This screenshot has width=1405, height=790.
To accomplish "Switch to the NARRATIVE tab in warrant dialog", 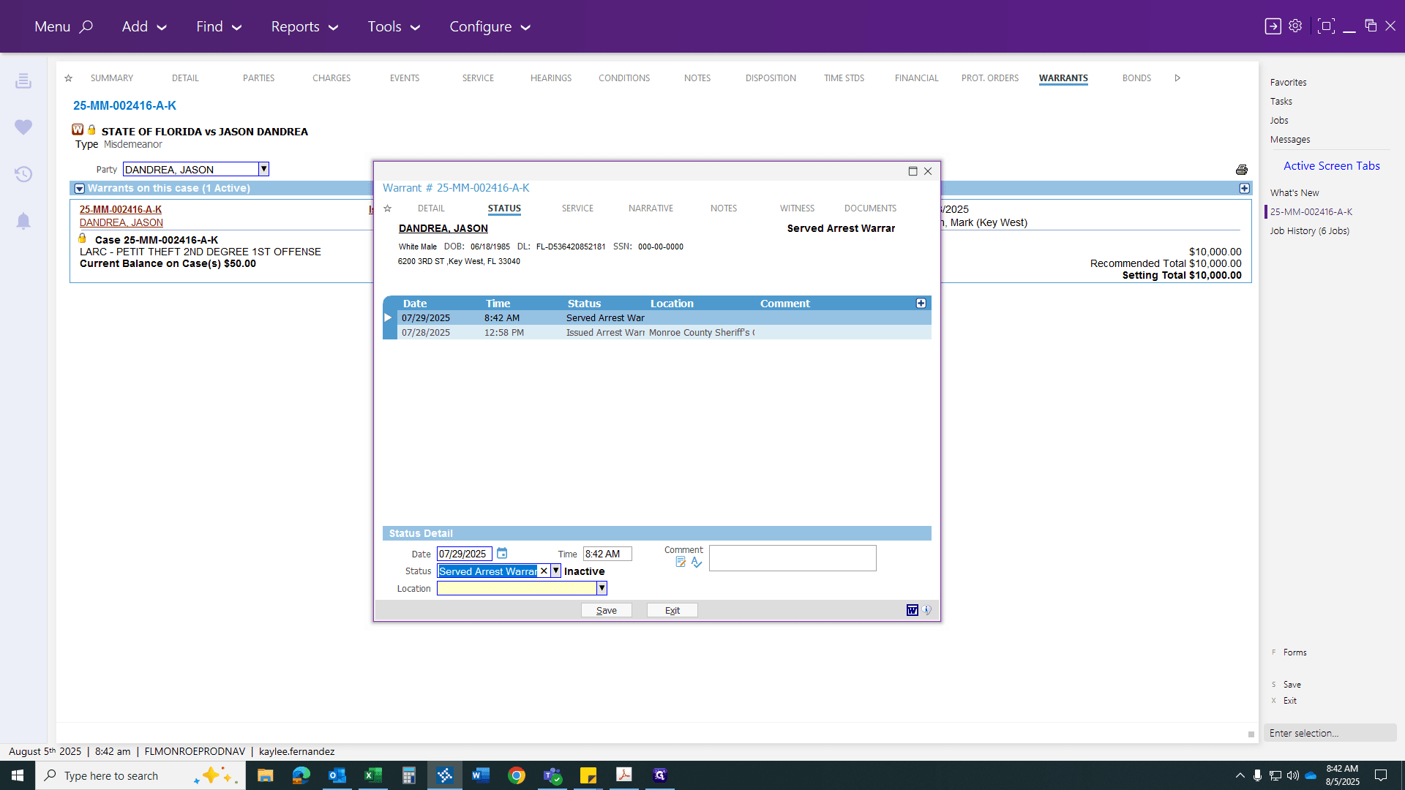I will pyautogui.click(x=651, y=208).
